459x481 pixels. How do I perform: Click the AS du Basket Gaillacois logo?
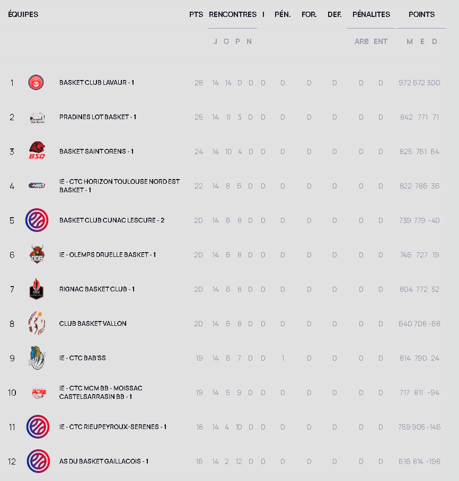pyautogui.click(x=38, y=461)
